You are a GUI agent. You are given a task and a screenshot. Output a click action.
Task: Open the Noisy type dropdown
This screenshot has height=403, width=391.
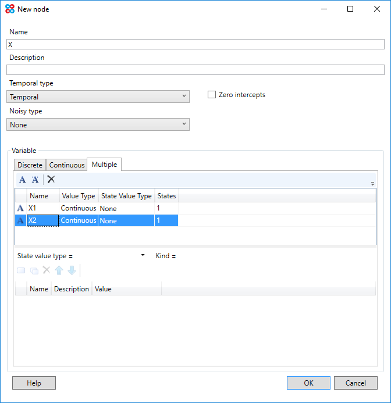(98, 124)
